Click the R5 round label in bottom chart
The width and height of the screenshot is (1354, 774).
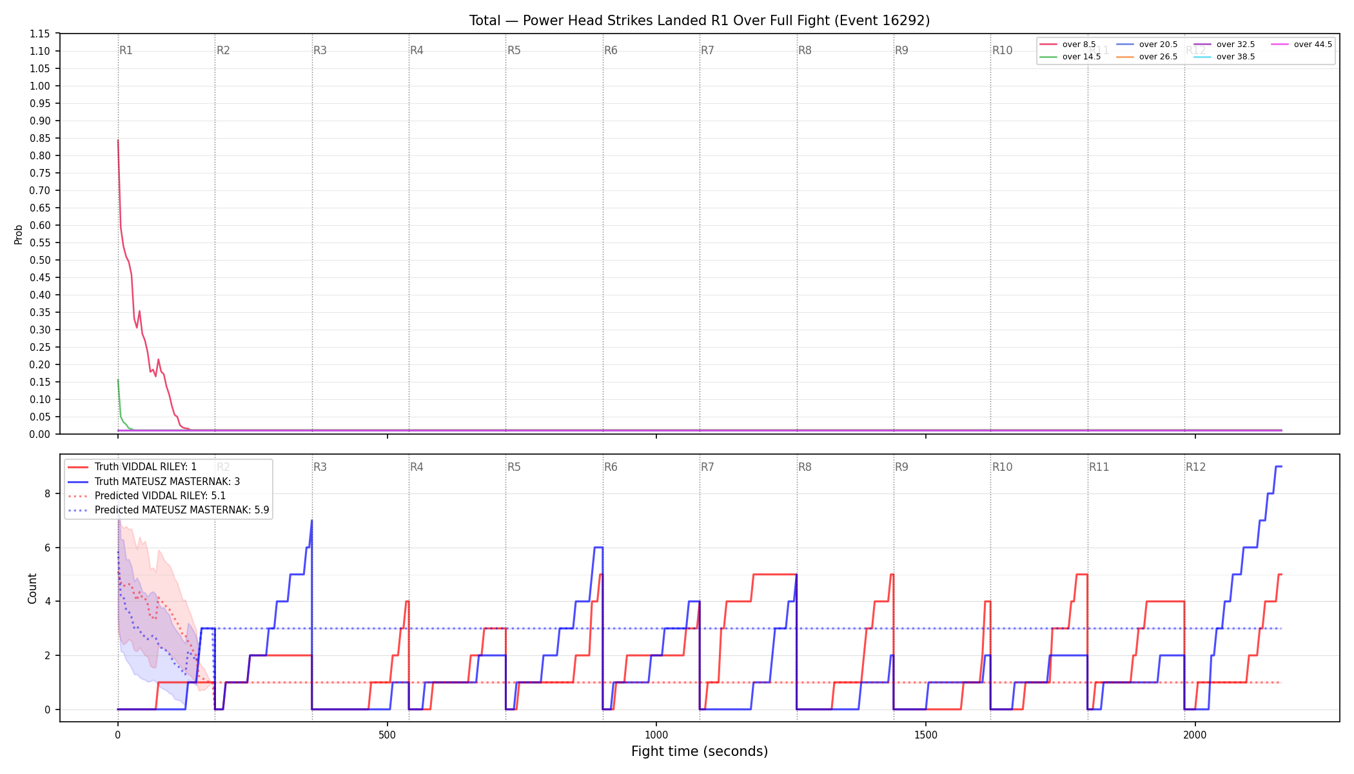click(514, 467)
